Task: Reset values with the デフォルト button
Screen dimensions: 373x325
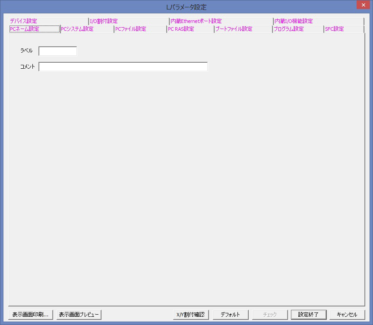Action: (x=231, y=315)
